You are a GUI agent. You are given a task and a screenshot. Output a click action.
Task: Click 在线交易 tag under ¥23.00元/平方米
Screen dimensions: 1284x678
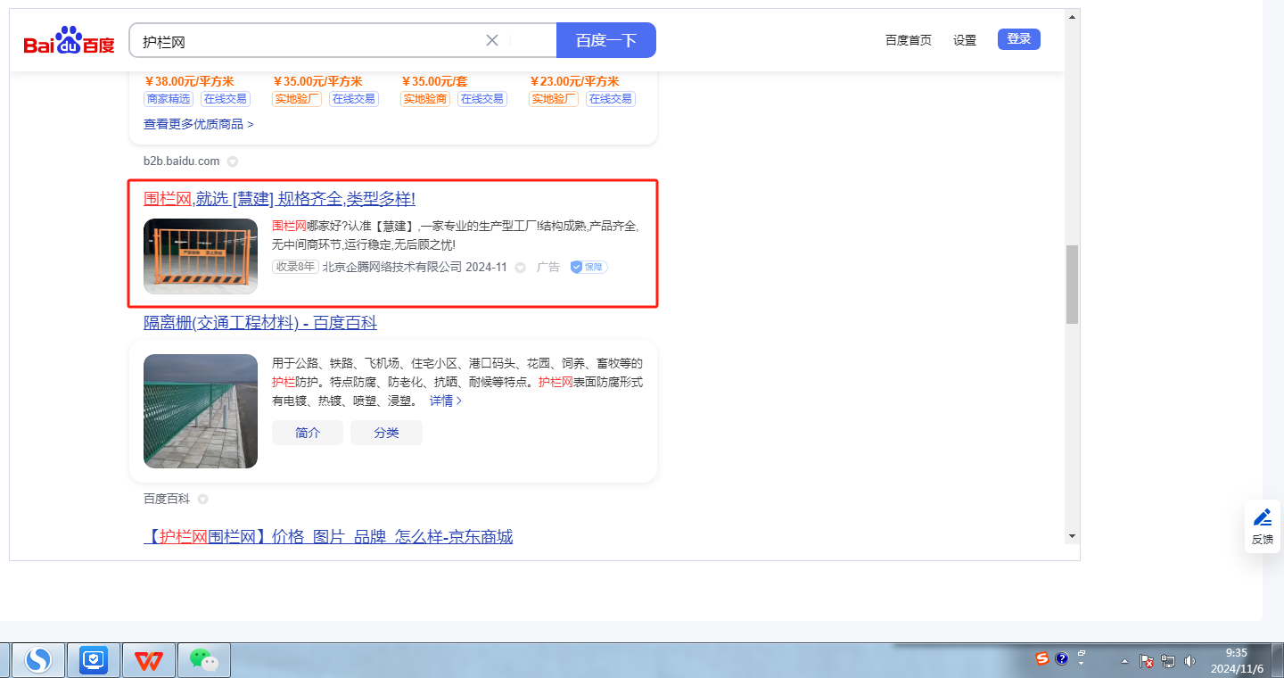[611, 99]
